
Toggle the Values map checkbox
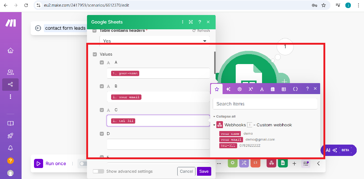(x=95, y=54)
